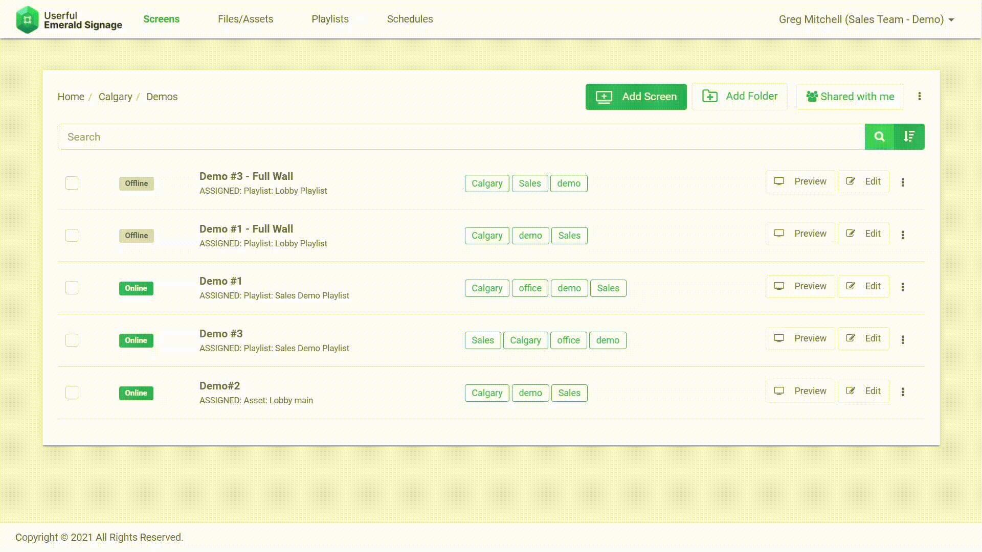Edit the Demo#2 screen
The image size is (982, 552).
(x=863, y=391)
